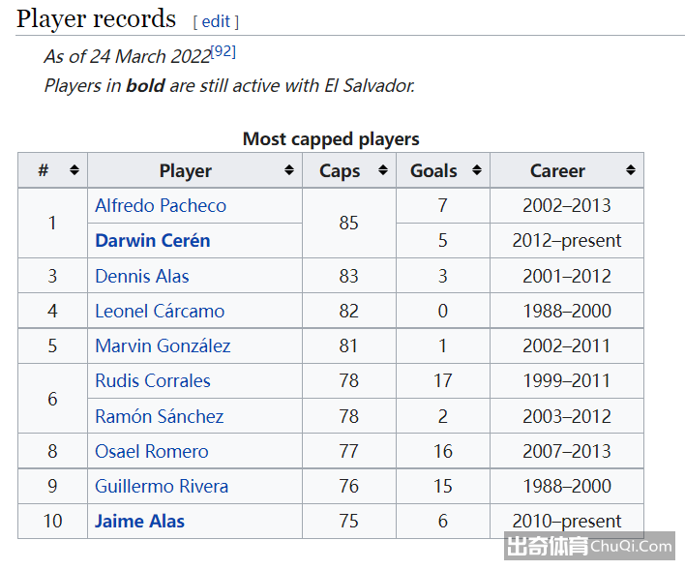
Task: Click the Goals column header
Action: 433,171
